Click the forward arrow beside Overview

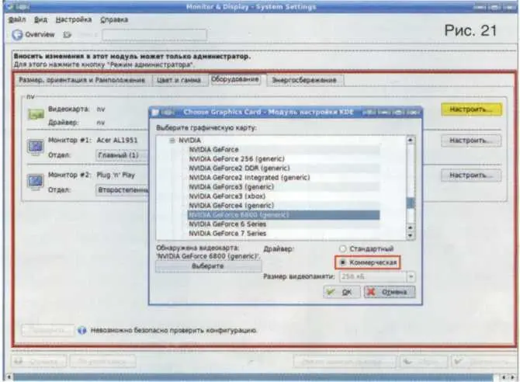click(67, 34)
